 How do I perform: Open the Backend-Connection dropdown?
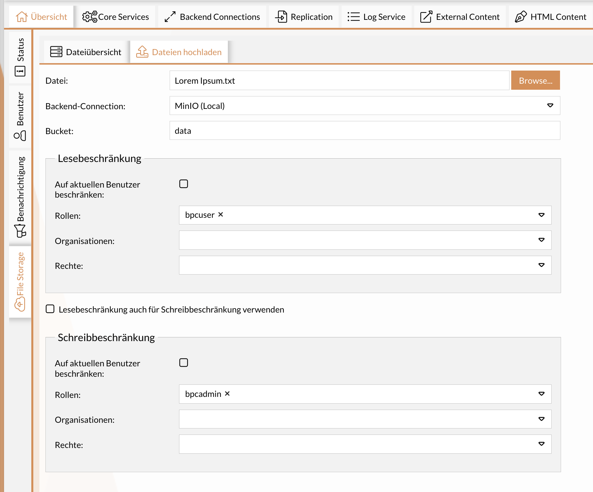(550, 106)
